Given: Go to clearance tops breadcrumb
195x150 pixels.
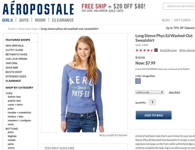Looking at the screenshot, I should point(28,29).
